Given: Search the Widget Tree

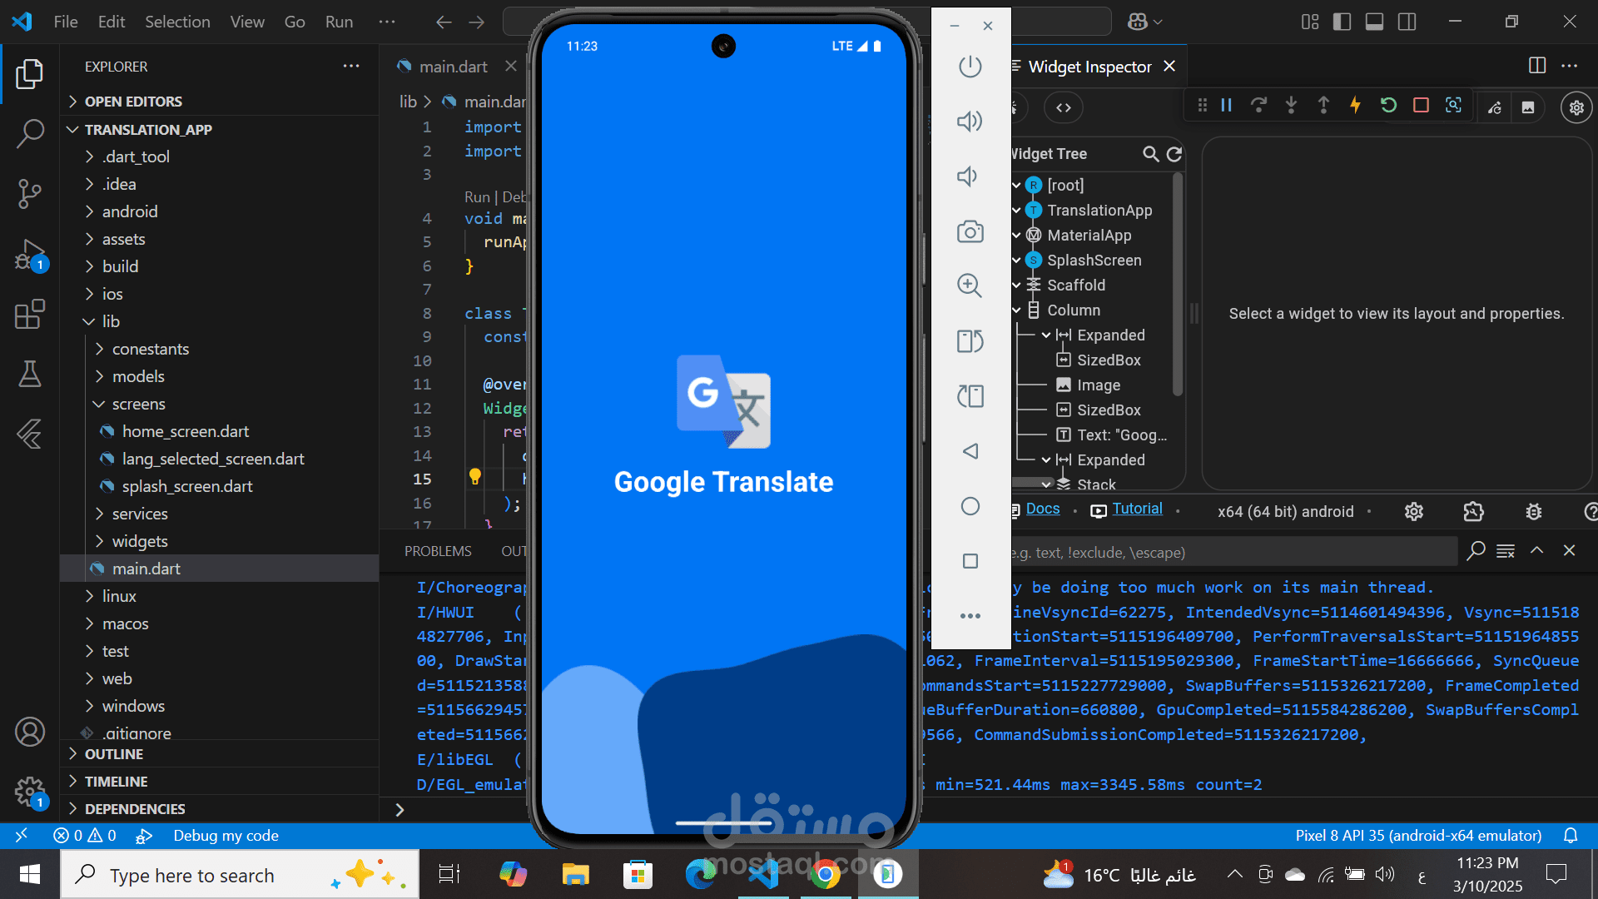Looking at the screenshot, I should click(1151, 154).
